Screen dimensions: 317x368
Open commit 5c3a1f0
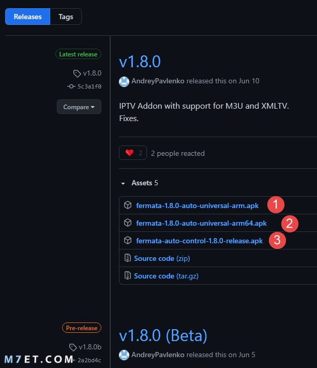pyautogui.click(x=89, y=86)
